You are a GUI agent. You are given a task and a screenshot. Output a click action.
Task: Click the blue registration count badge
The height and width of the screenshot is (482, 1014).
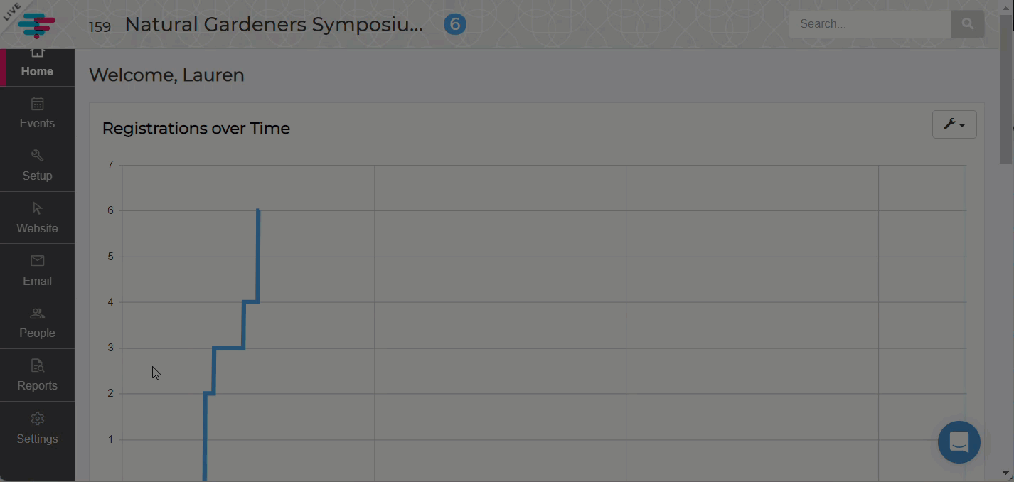pos(455,25)
